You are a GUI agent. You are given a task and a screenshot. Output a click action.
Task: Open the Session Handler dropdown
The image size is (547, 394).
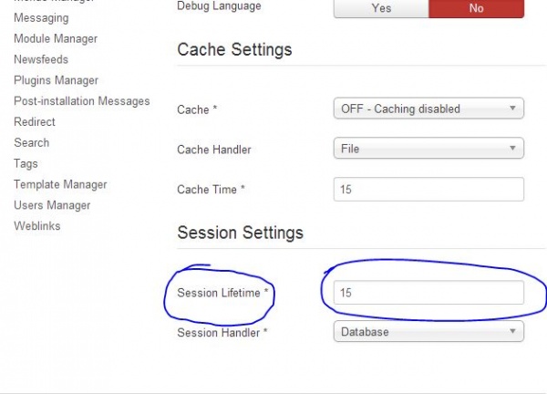coord(428,332)
